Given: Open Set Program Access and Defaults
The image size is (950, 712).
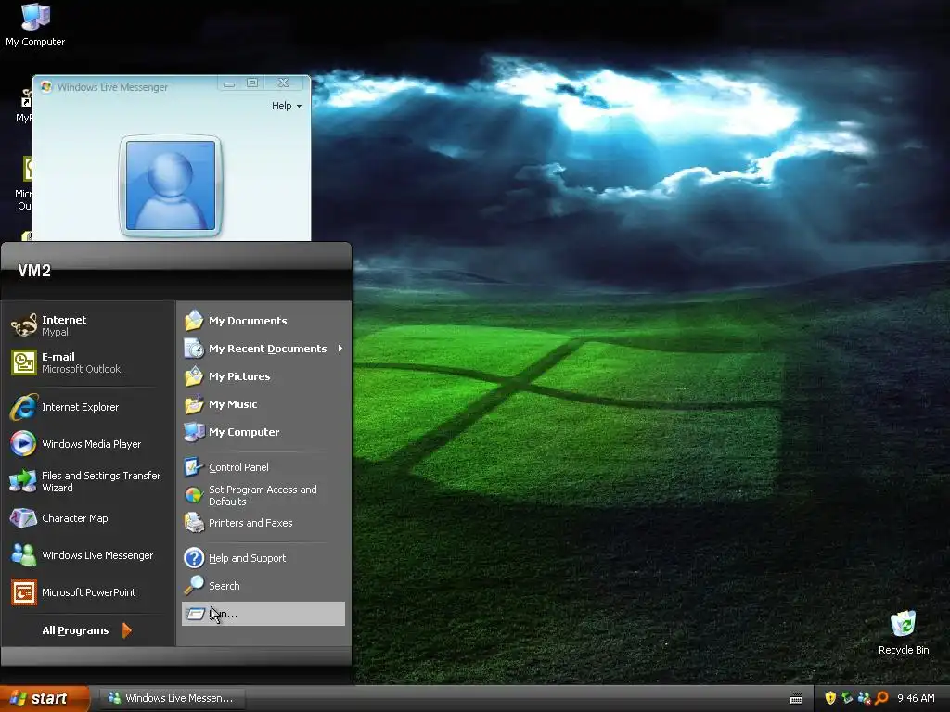Looking at the screenshot, I should pyautogui.click(x=263, y=495).
